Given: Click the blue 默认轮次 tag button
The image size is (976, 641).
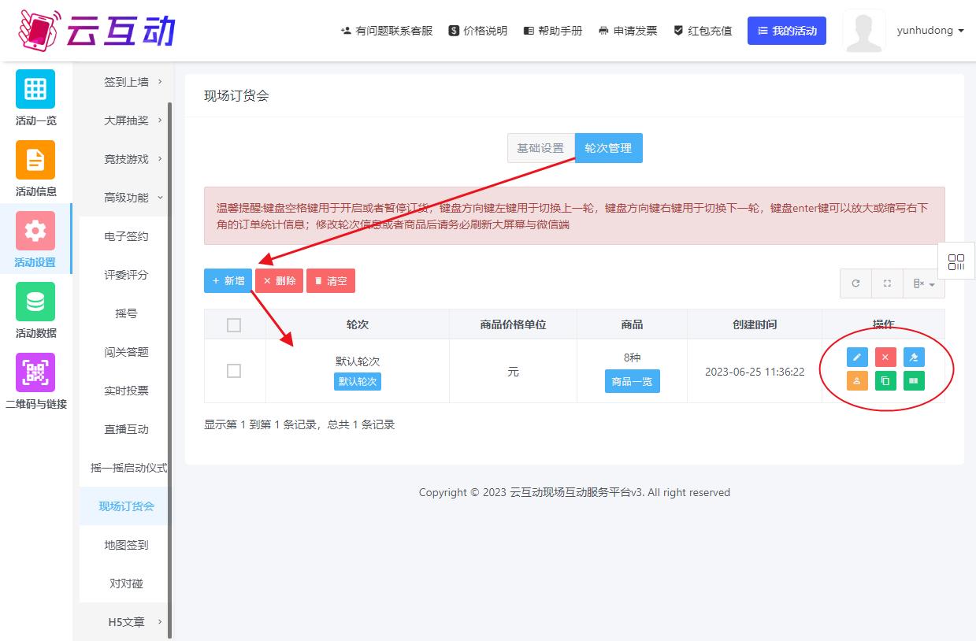Looking at the screenshot, I should pos(358,381).
